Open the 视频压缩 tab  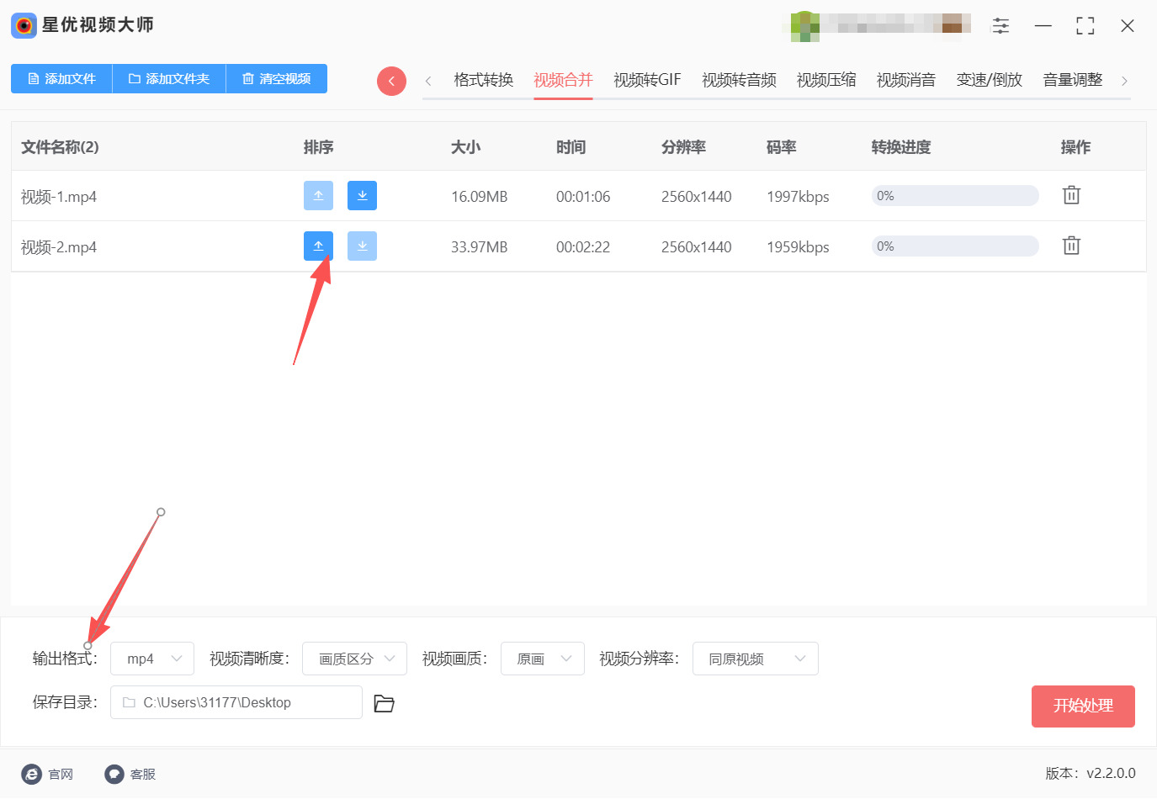pos(826,80)
